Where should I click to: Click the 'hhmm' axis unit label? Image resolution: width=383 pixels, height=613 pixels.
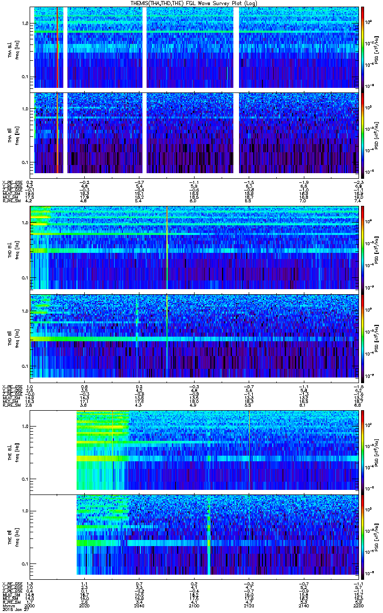(8, 605)
